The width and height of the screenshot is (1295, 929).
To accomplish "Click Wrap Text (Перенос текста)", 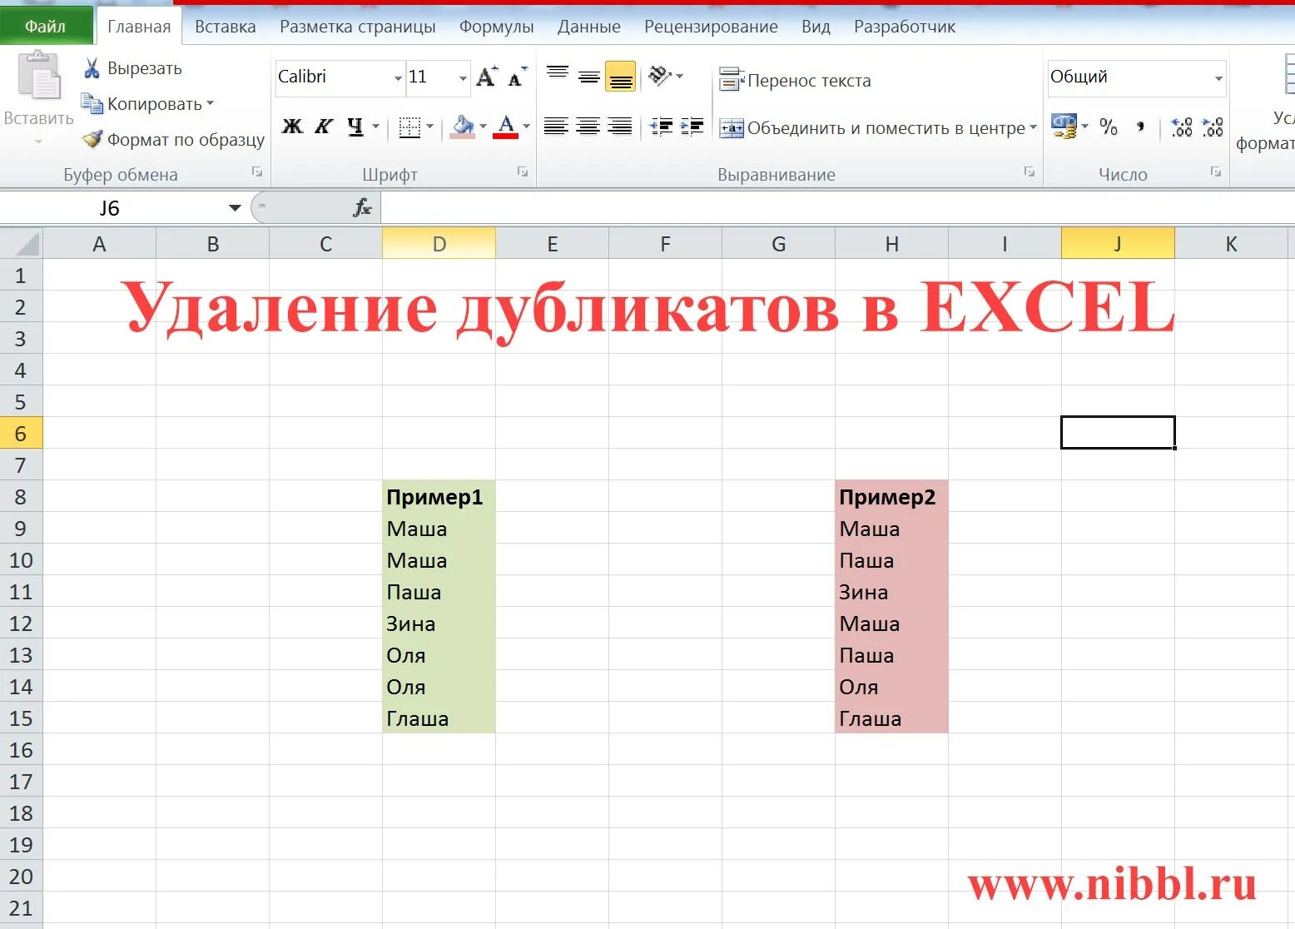I will pos(795,80).
